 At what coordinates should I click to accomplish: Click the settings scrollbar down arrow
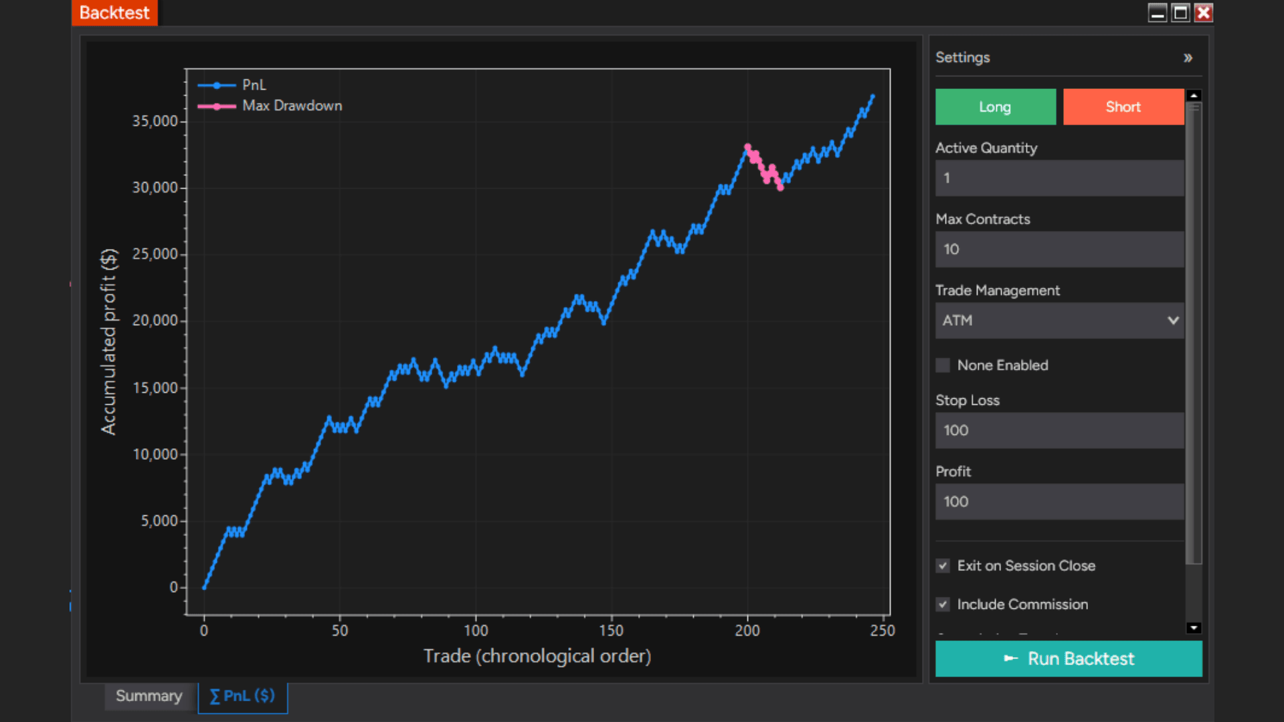click(1194, 628)
